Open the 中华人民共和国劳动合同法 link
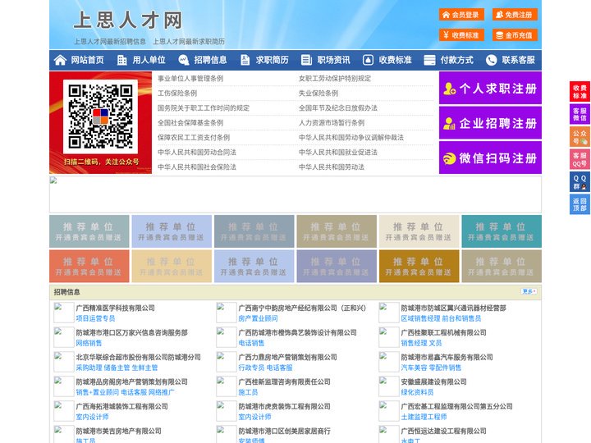This screenshot has width=591, height=443. pyautogui.click(x=197, y=153)
